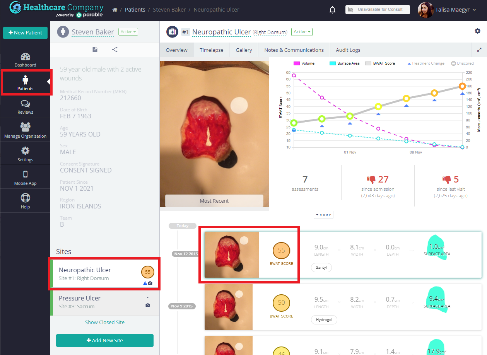
Task: Open the Dashboard gauge icon
Action: pyautogui.click(x=26, y=57)
